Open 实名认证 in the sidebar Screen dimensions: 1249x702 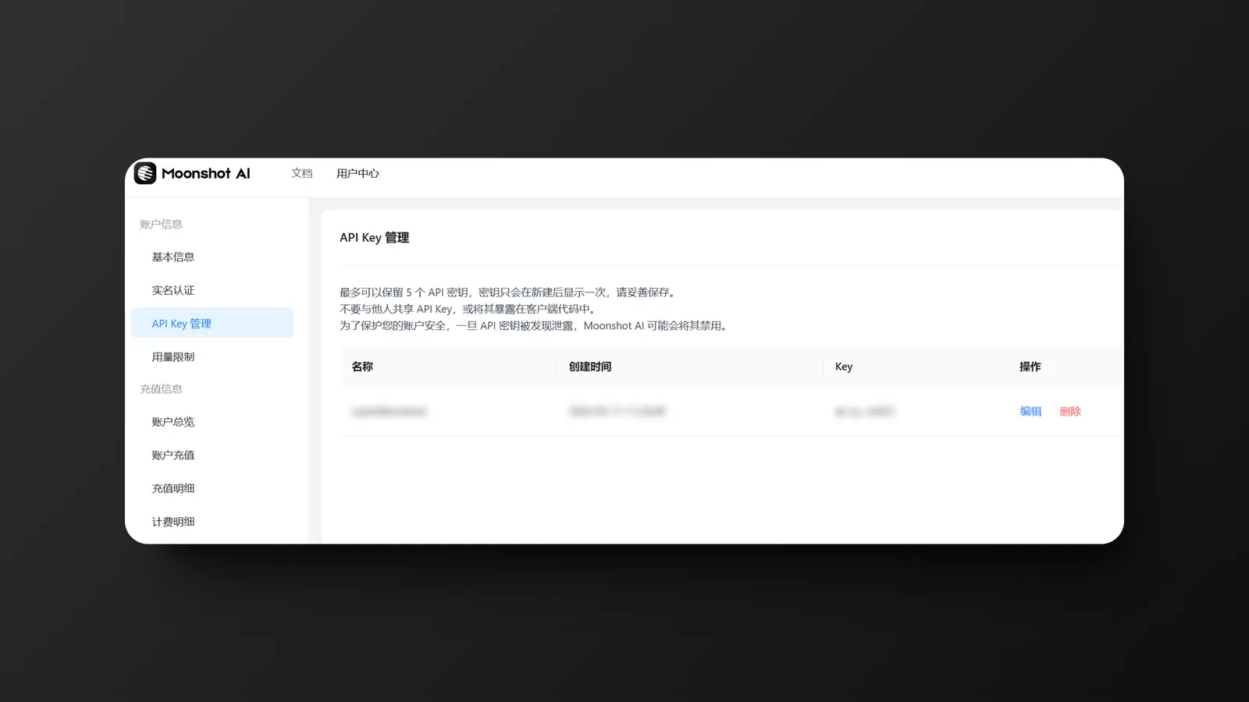click(173, 290)
